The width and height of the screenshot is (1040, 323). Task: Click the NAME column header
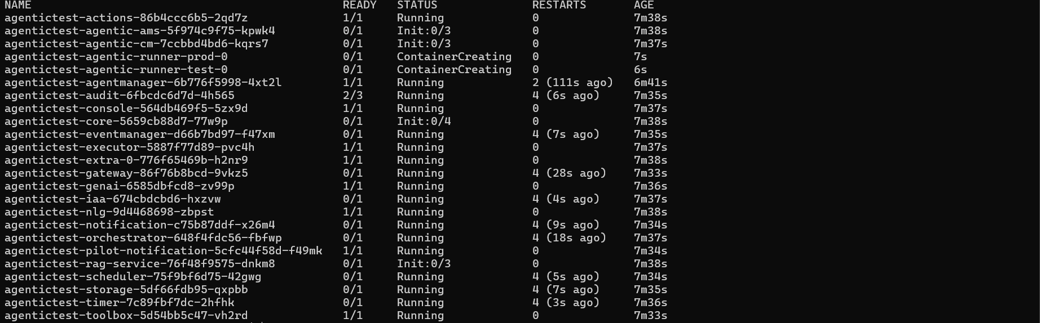coord(17,5)
